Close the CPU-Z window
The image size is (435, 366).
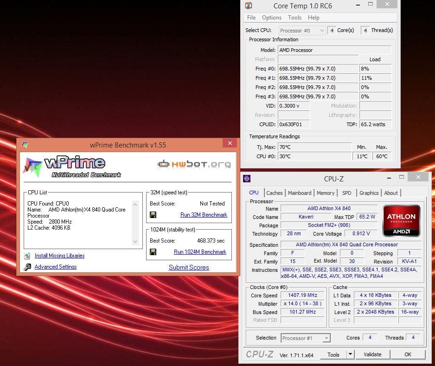[418, 177]
